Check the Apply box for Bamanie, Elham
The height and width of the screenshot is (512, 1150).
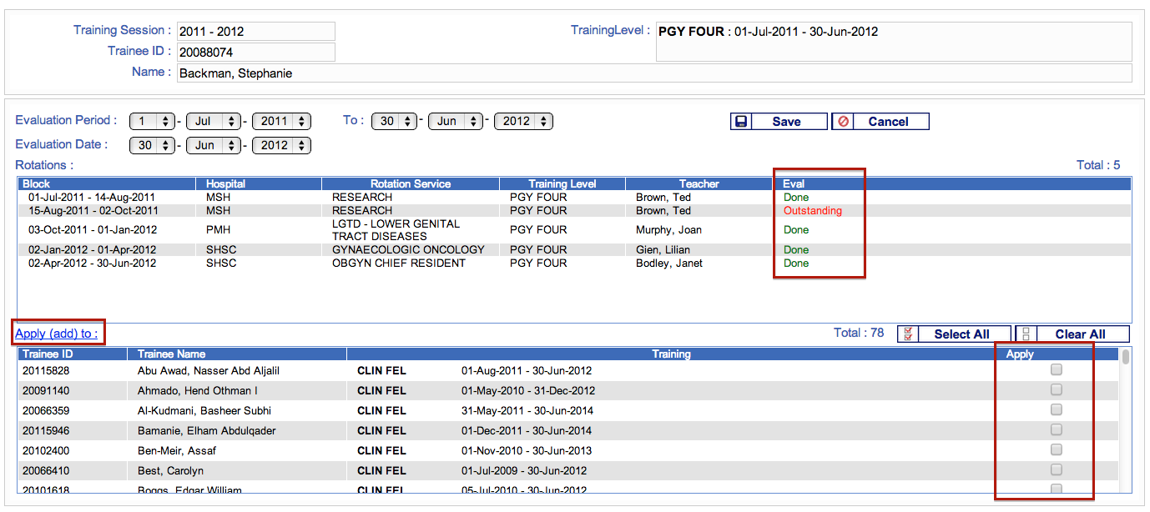point(1056,429)
